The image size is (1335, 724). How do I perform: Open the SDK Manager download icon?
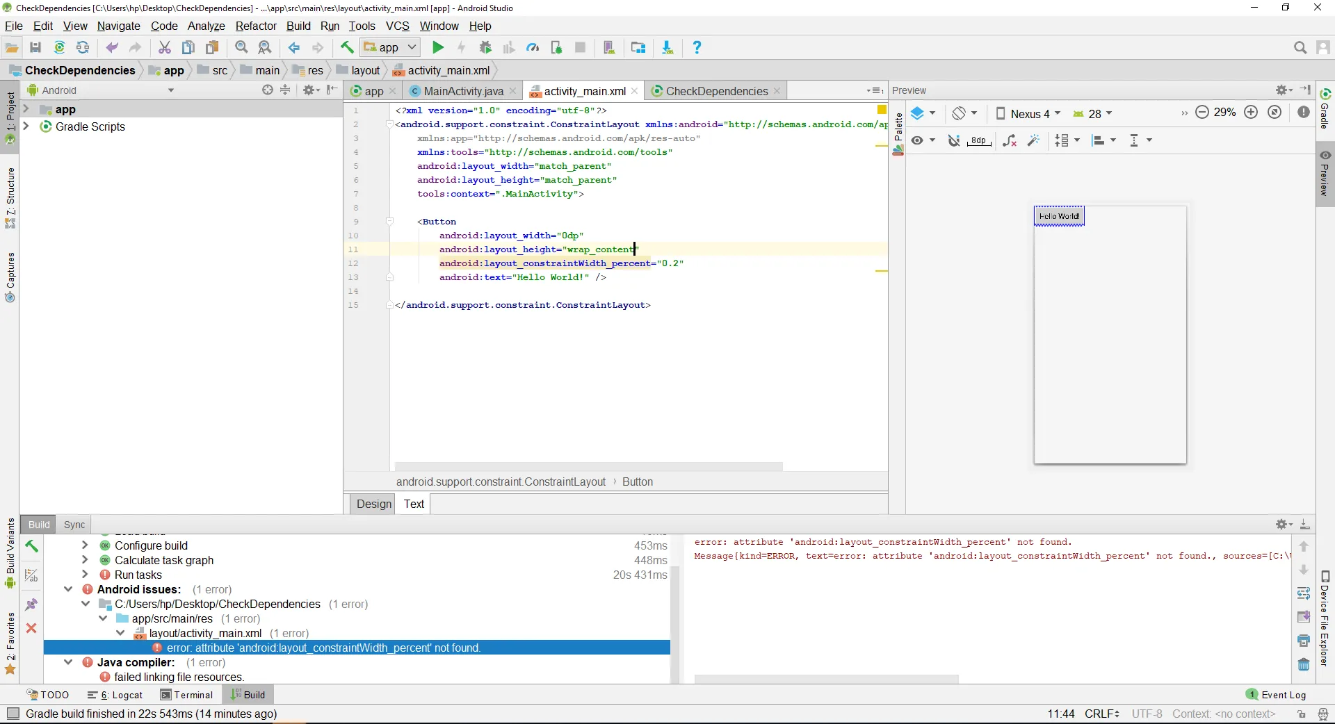667,48
